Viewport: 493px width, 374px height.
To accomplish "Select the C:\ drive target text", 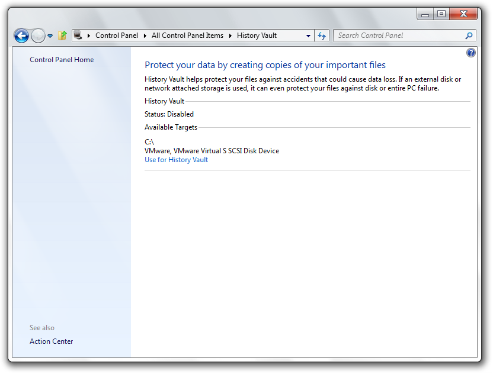I will point(149,142).
